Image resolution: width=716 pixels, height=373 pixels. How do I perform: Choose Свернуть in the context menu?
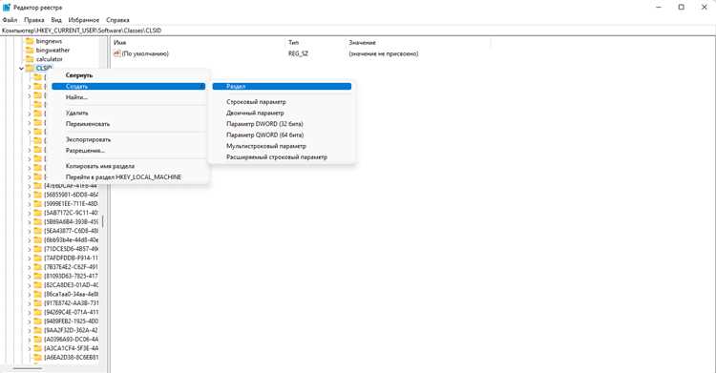coord(129,75)
